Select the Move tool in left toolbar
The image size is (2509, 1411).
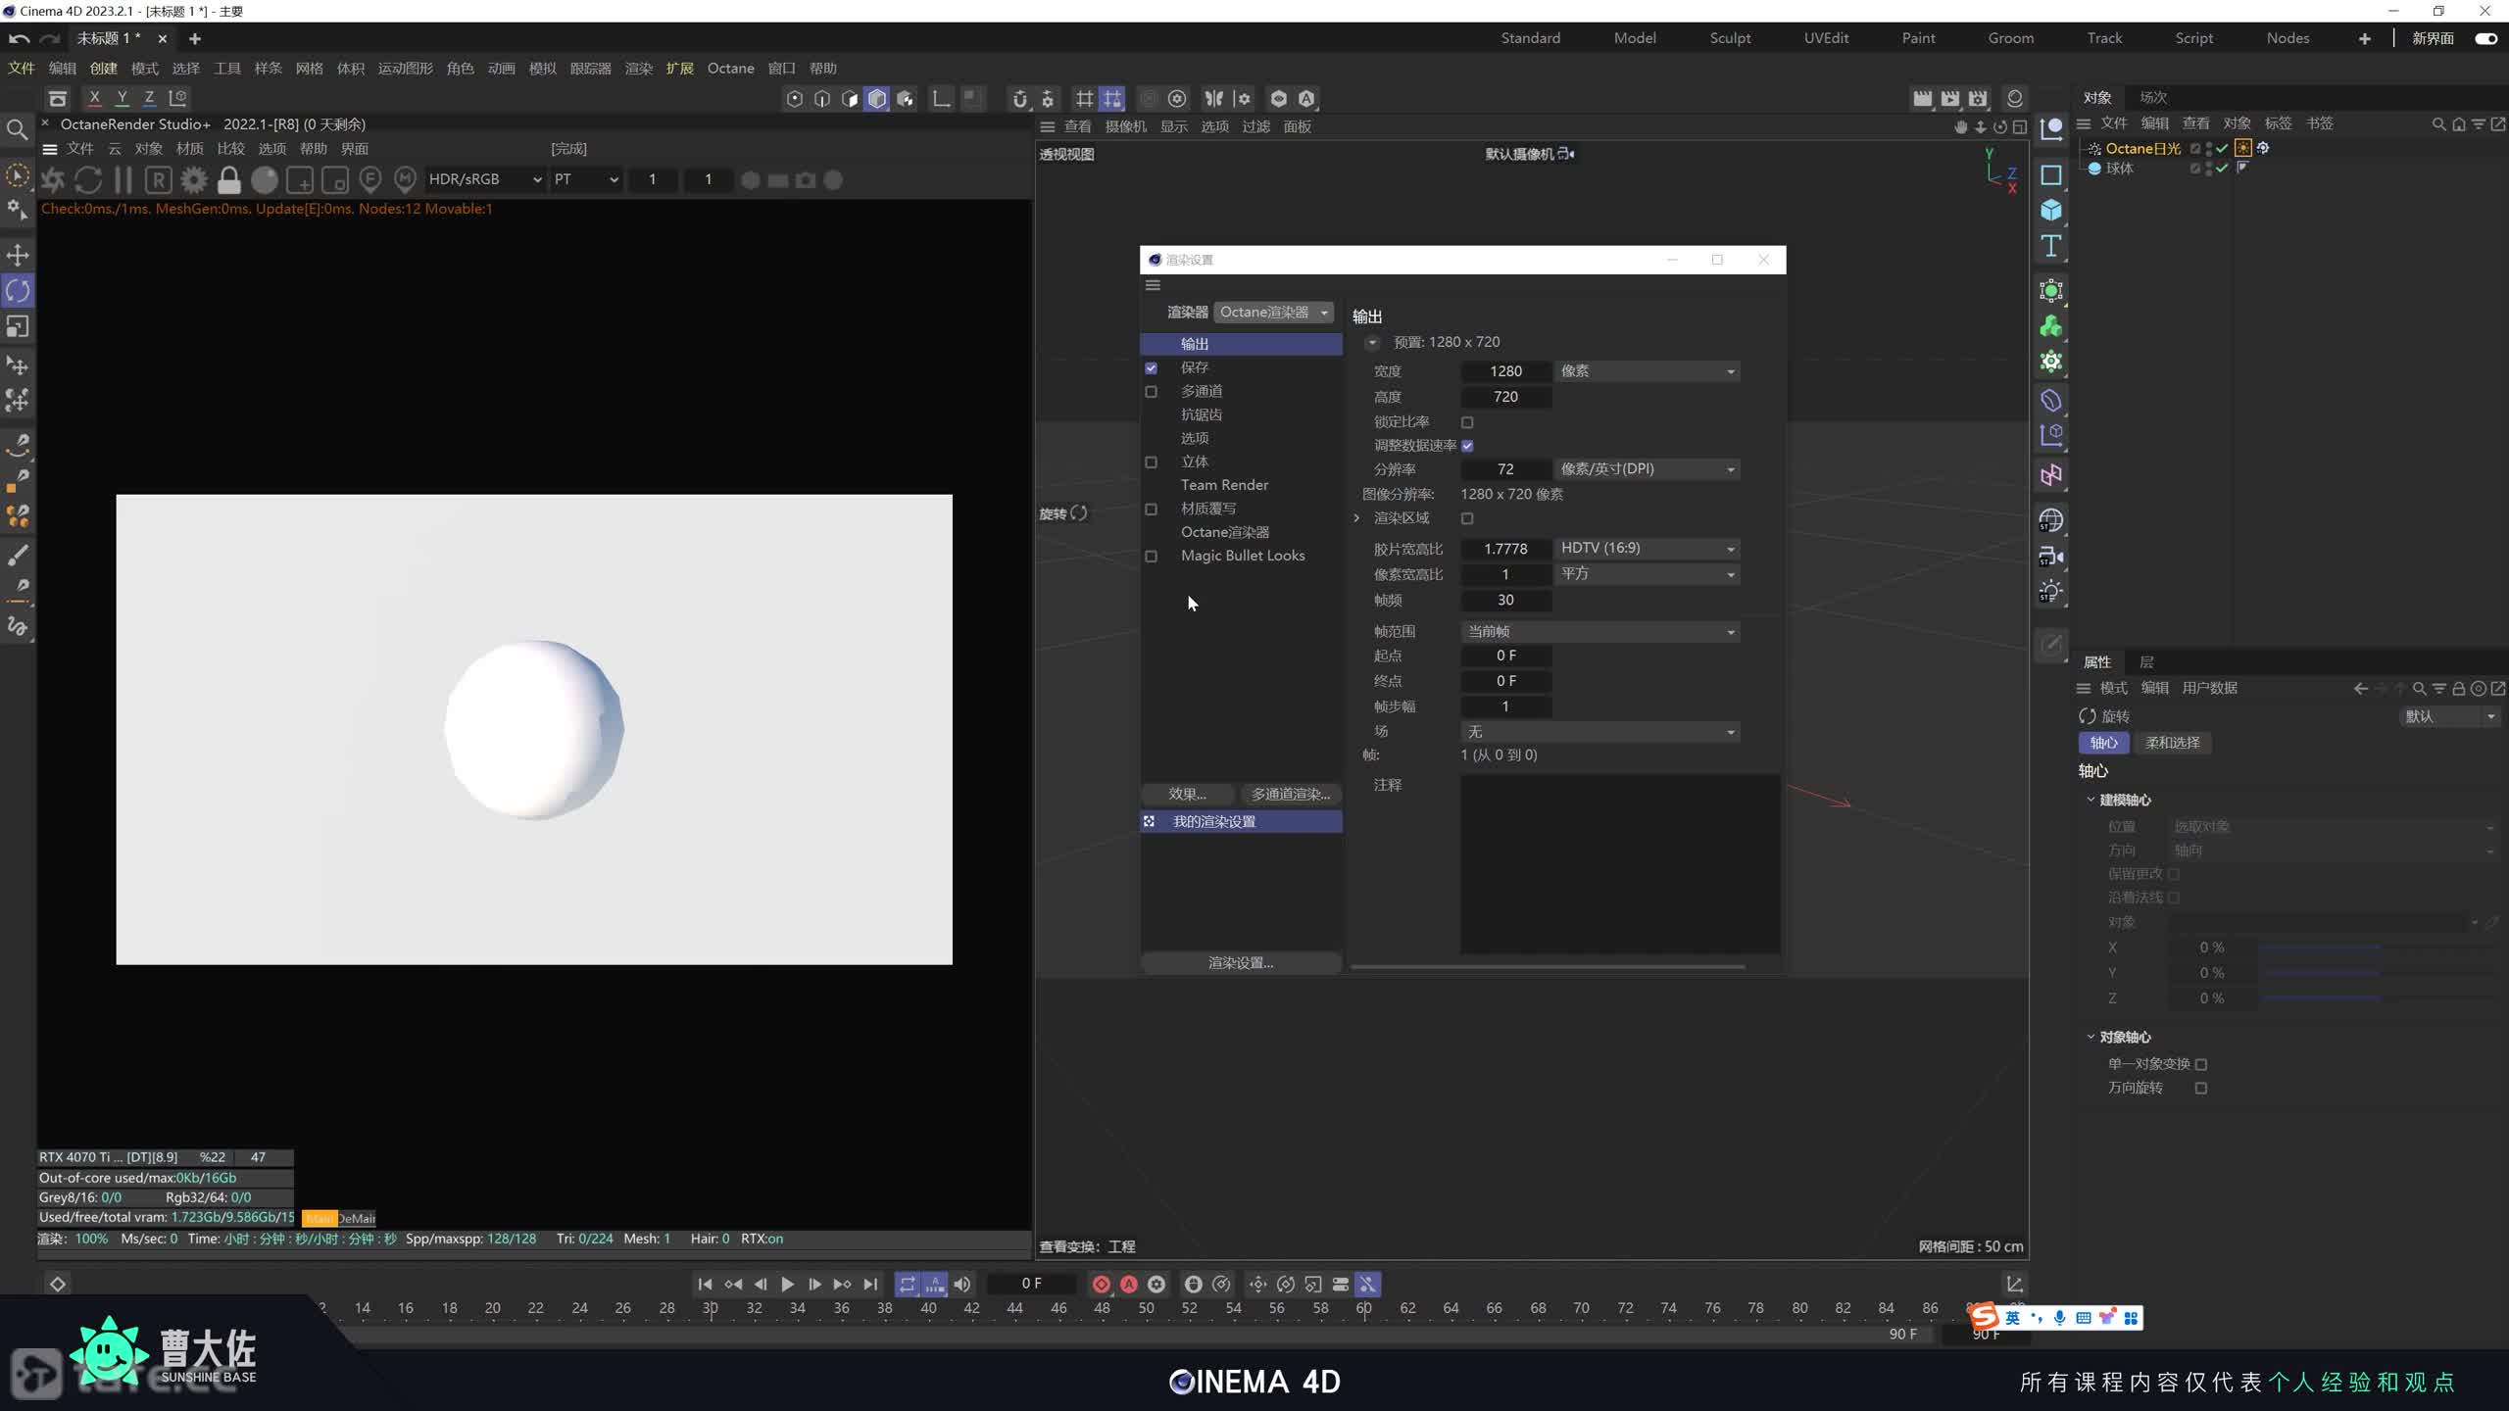(x=18, y=255)
